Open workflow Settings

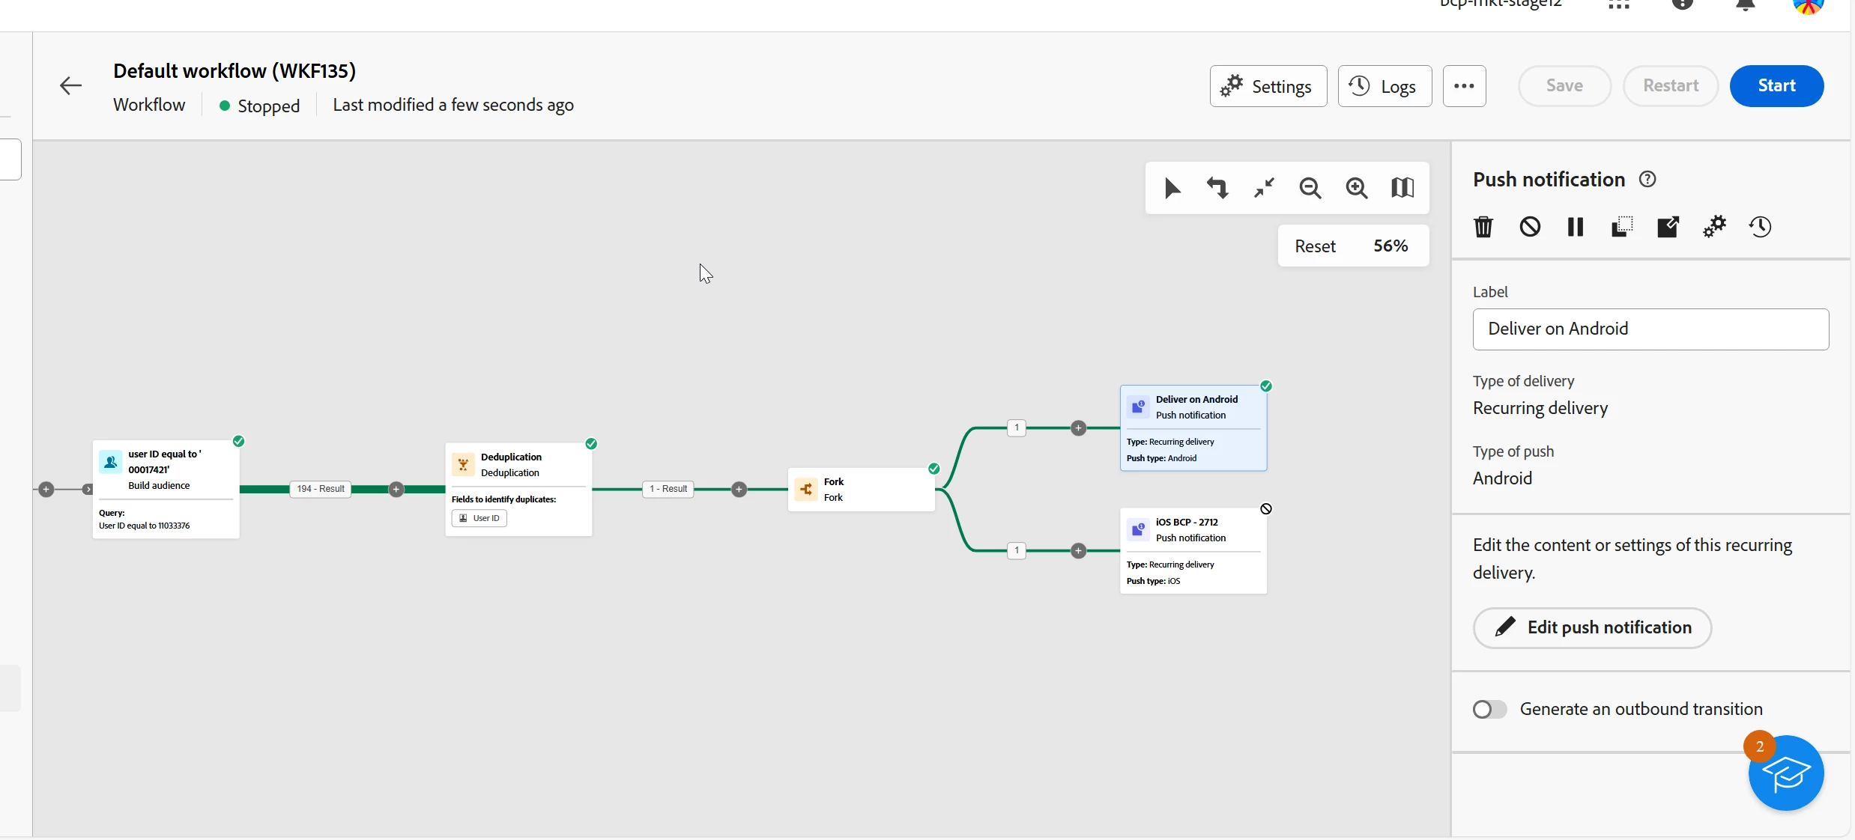1268,86
